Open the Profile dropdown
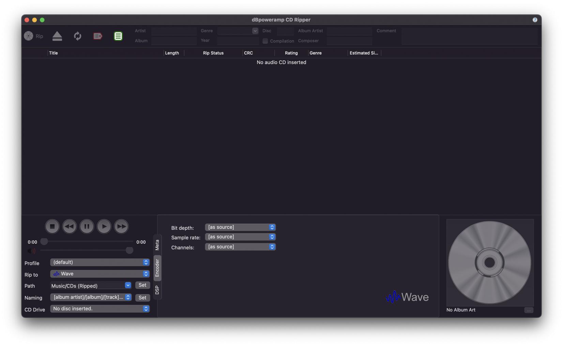The width and height of the screenshot is (563, 346). point(100,262)
